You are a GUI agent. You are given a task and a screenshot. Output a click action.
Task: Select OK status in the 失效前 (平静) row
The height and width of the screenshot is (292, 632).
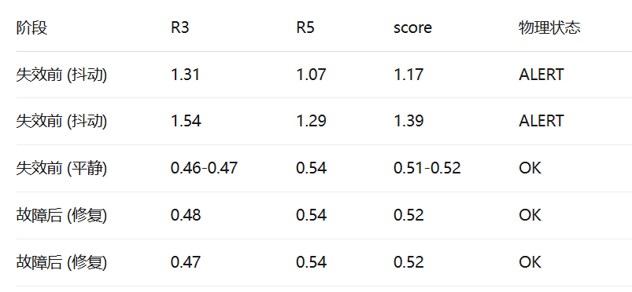[530, 168]
